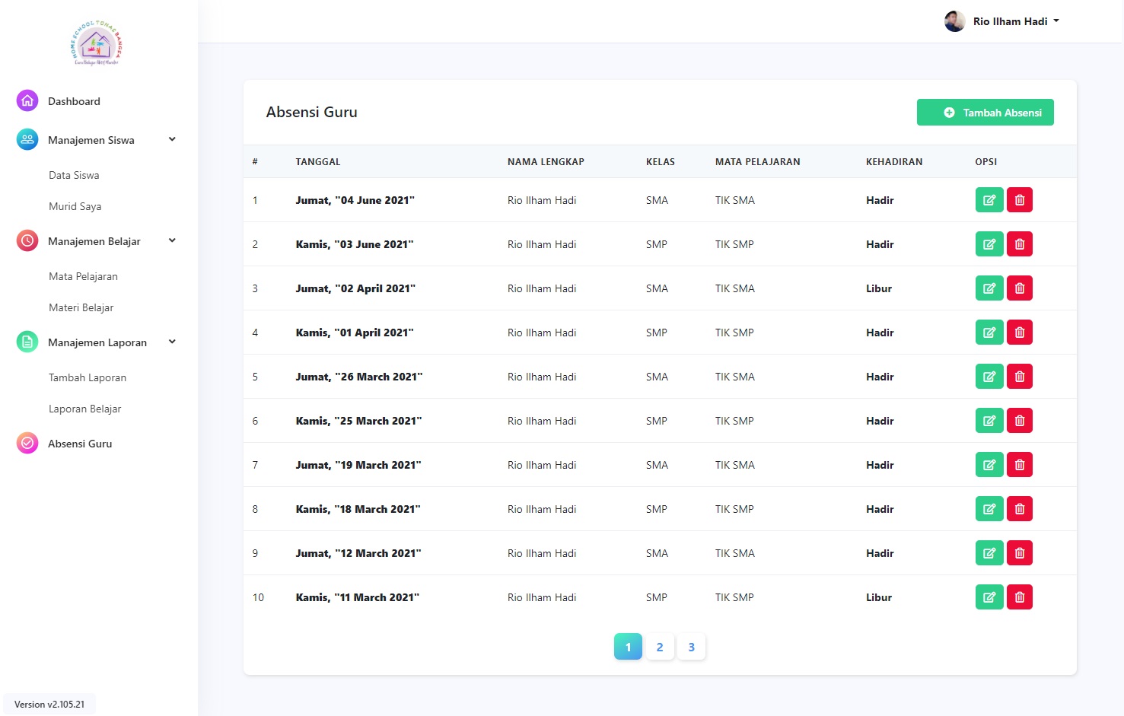Click the TANGGAL column header
The width and height of the screenshot is (1124, 716).
(x=318, y=162)
